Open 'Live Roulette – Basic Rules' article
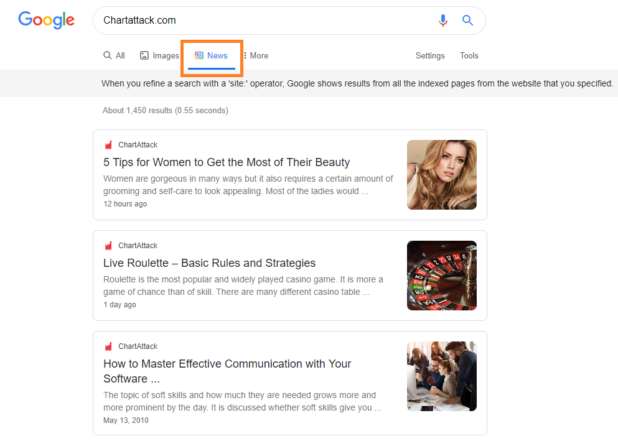The width and height of the screenshot is (618, 441). [x=209, y=263]
